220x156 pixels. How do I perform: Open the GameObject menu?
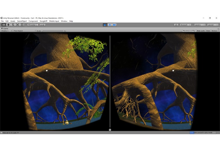pyautogui.click(x=22, y=21)
